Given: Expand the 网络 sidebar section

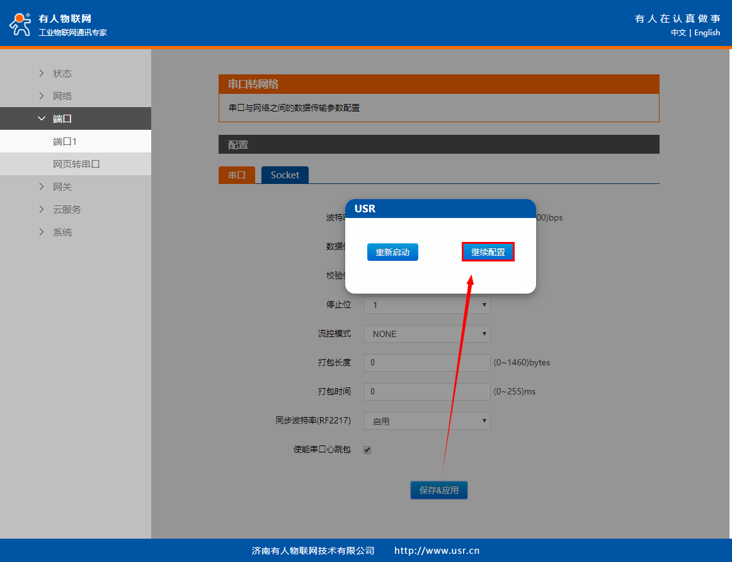Looking at the screenshot, I should [x=62, y=96].
